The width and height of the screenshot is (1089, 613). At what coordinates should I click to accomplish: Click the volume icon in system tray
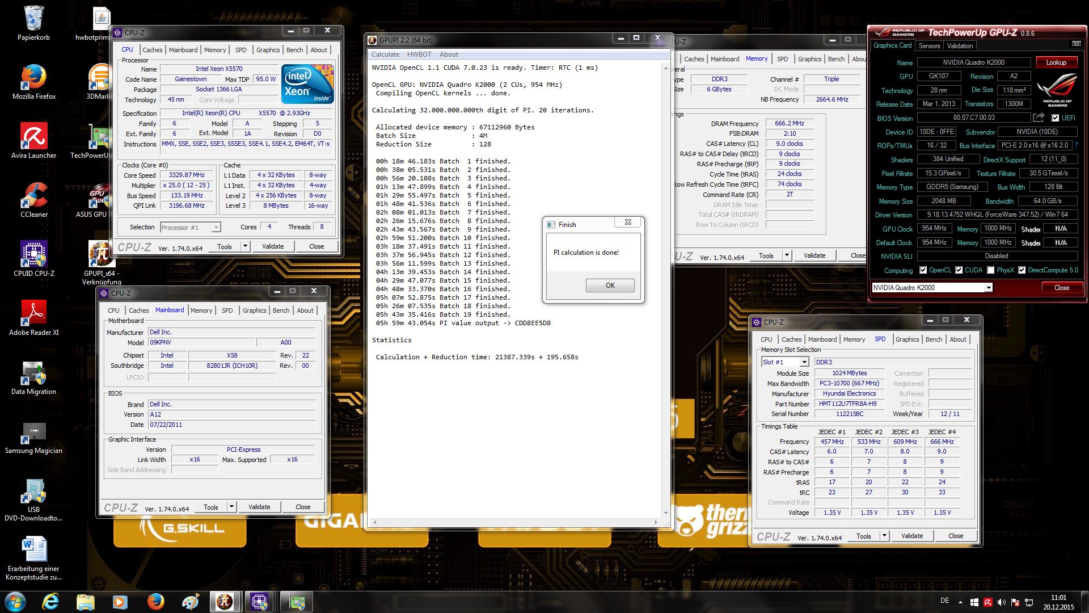(x=1001, y=602)
